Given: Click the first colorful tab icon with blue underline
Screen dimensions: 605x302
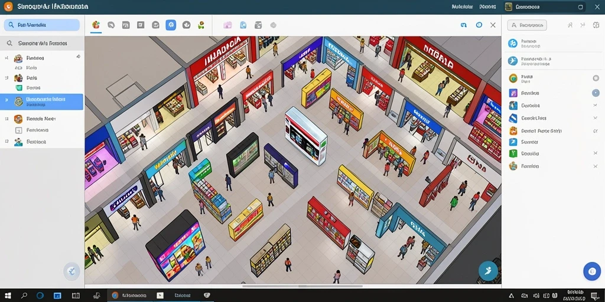Looking at the screenshot, I should [96, 25].
